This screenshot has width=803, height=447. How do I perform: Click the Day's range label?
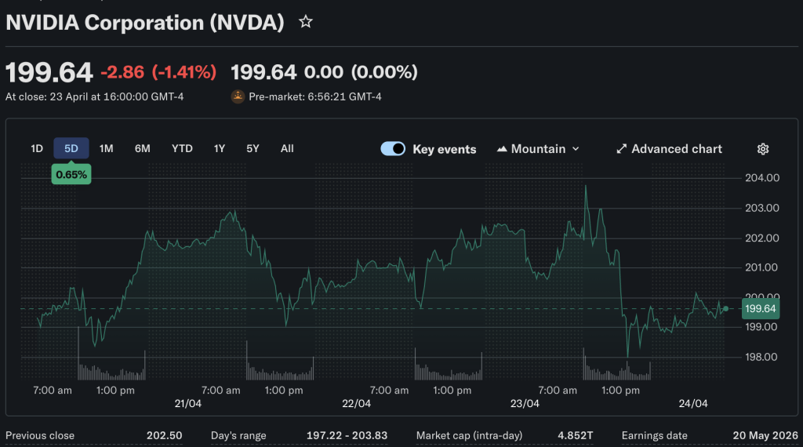[238, 435]
